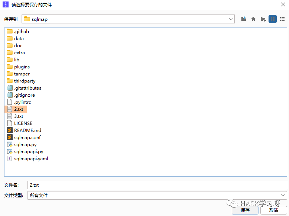
Task: Select the .github folder icon
Action: click(10, 31)
